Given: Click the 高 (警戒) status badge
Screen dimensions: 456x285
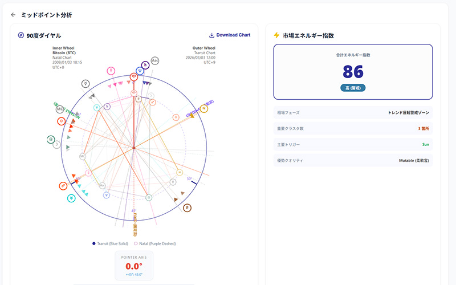Looking at the screenshot, I should (353, 88).
